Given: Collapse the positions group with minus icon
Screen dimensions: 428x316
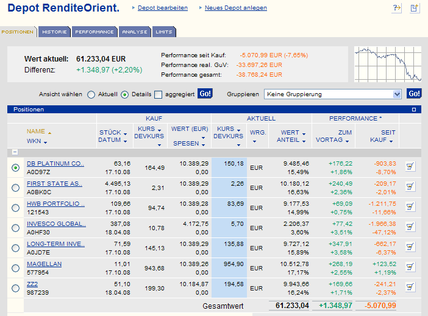Looking at the screenshot, I should (13, 152).
